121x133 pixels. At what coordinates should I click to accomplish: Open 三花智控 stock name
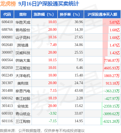pyautogui.click(x=23, y=68)
